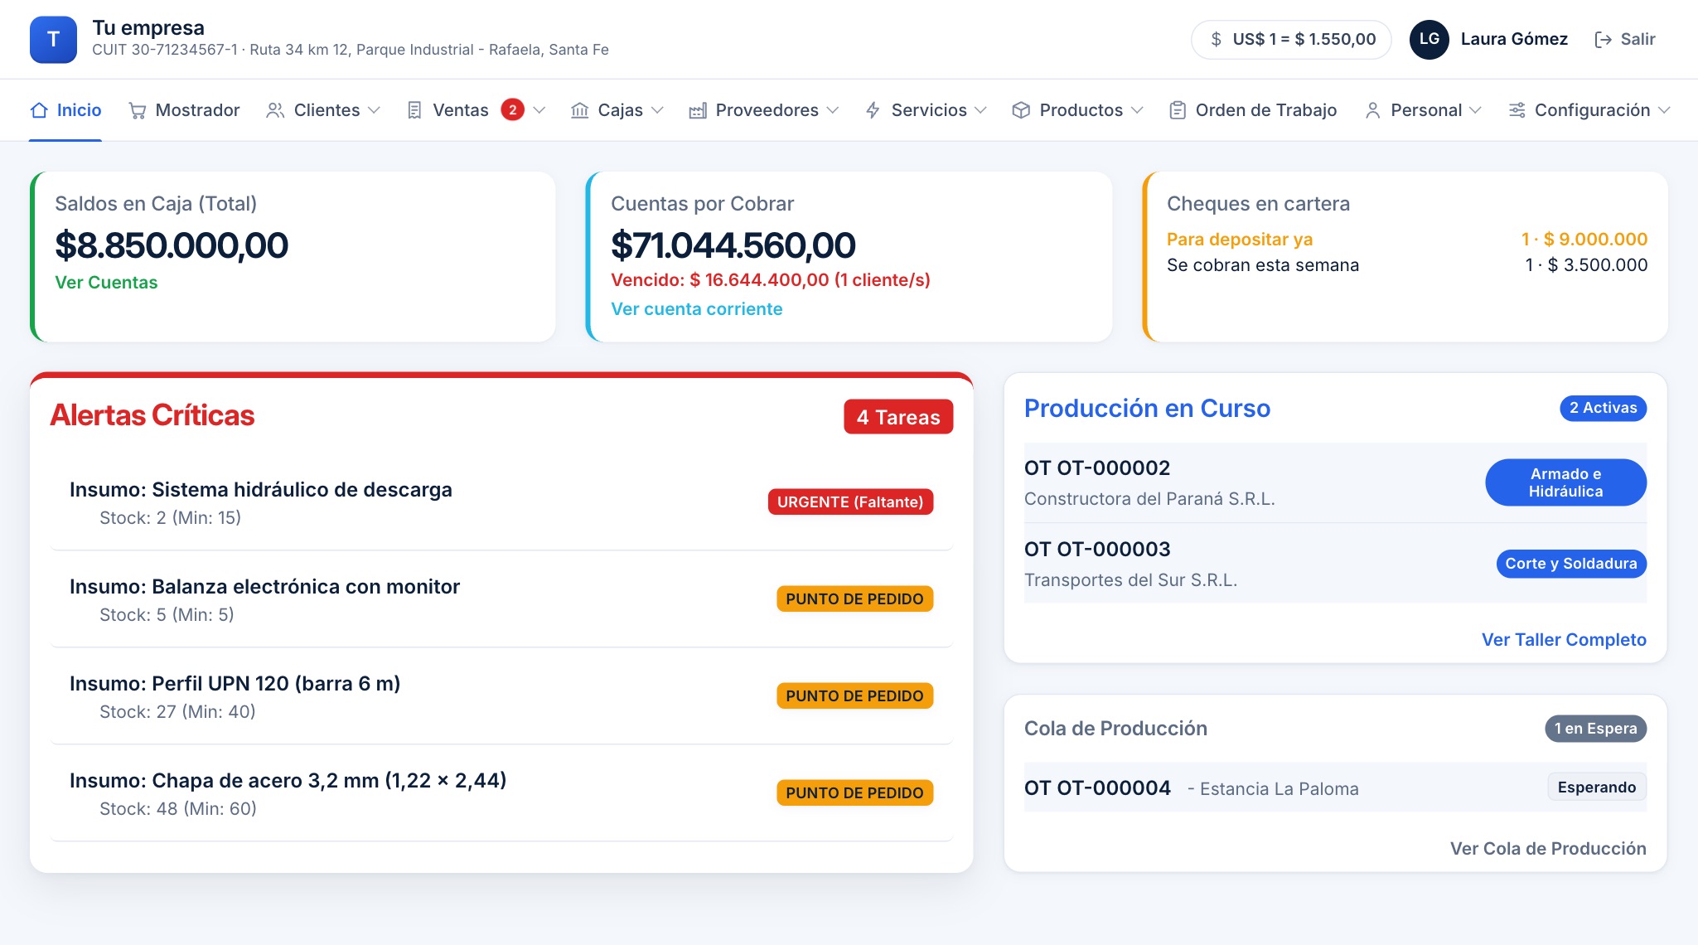The image size is (1698, 945).
Task: Select work order OT-000004 Estancia La Paloma
Action: click(1335, 787)
